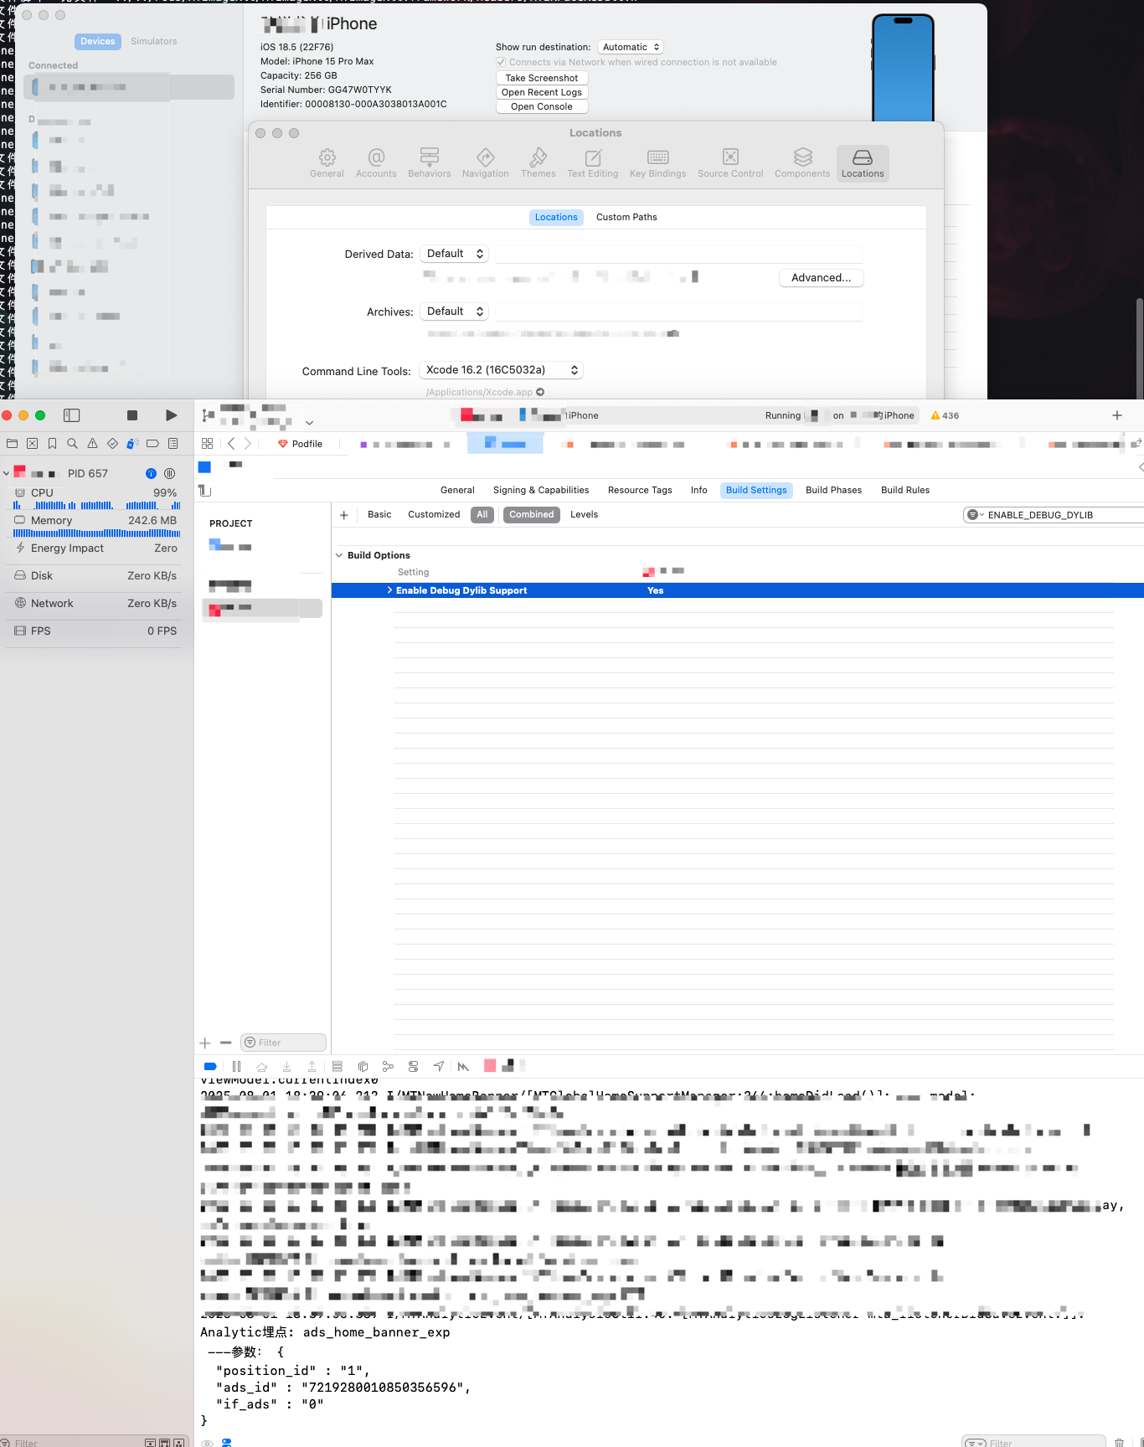Select Combined view in Build Settings
Image resolution: width=1144 pixels, height=1447 pixels.
click(x=532, y=515)
